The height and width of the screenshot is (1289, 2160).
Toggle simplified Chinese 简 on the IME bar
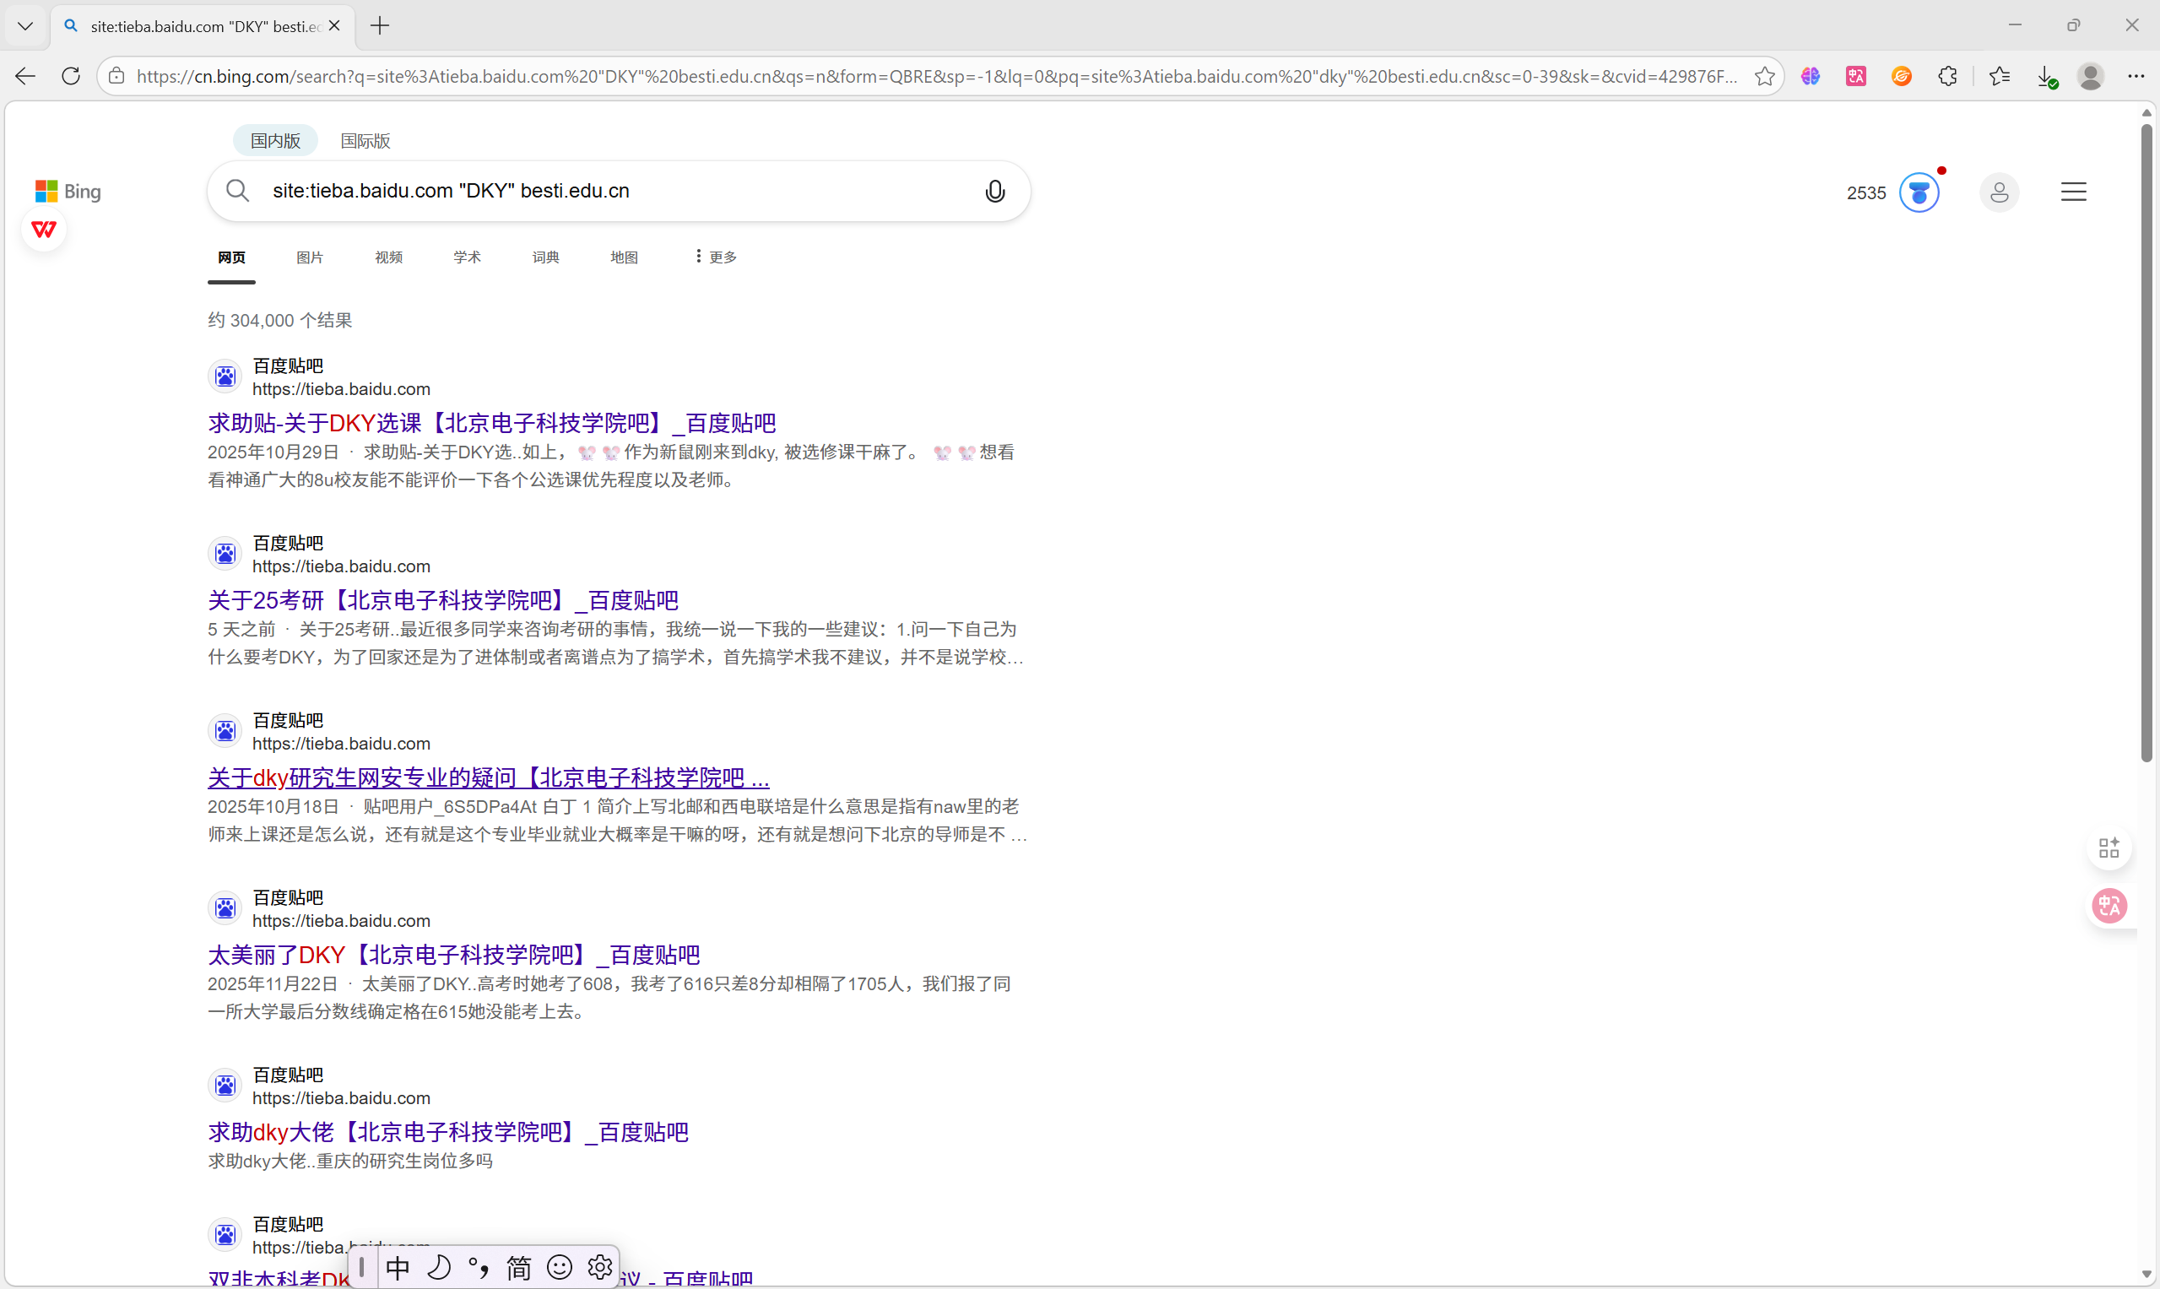tap(518, 1267)
